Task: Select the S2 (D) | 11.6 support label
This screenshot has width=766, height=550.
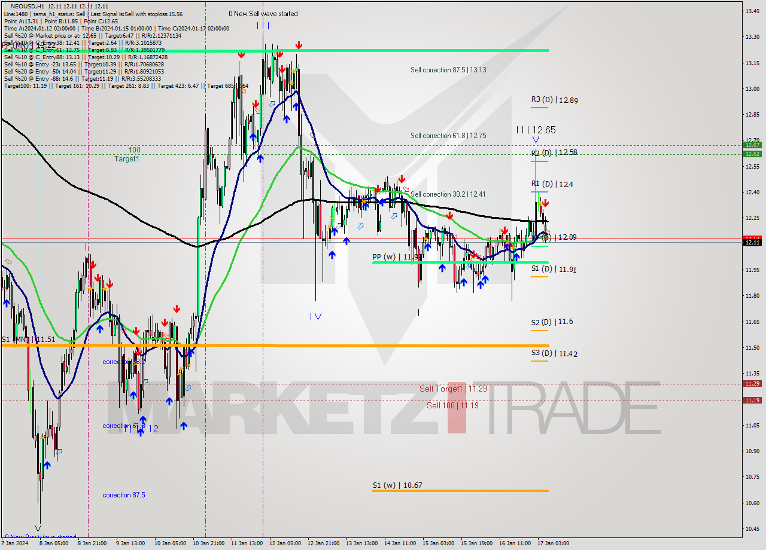Action: tap(552, 322)
